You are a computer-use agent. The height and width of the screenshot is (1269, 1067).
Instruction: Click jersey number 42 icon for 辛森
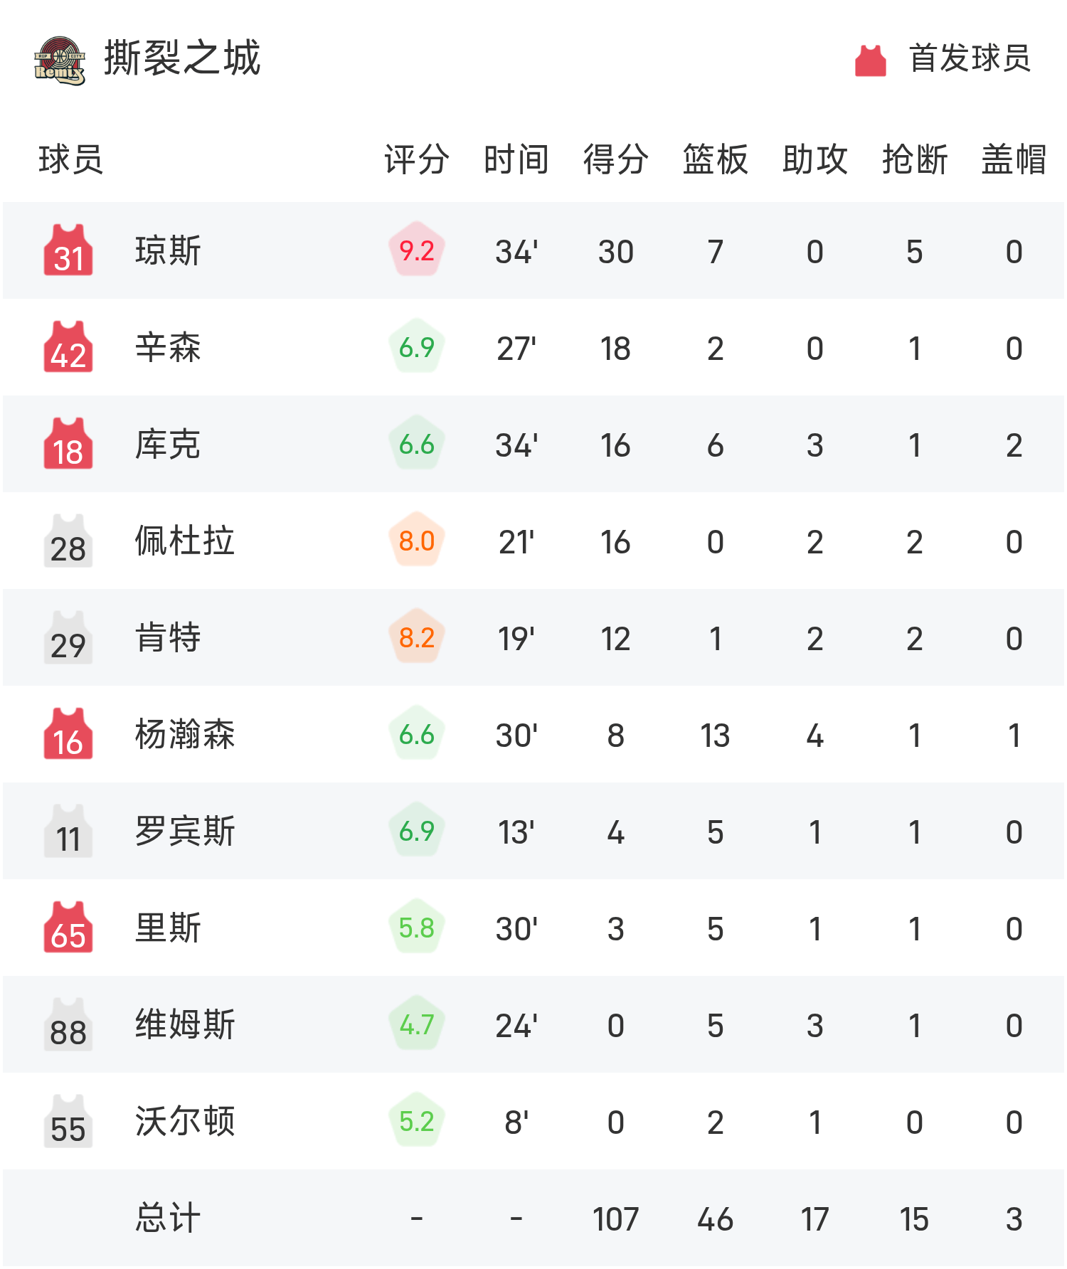tap(68, 347)
